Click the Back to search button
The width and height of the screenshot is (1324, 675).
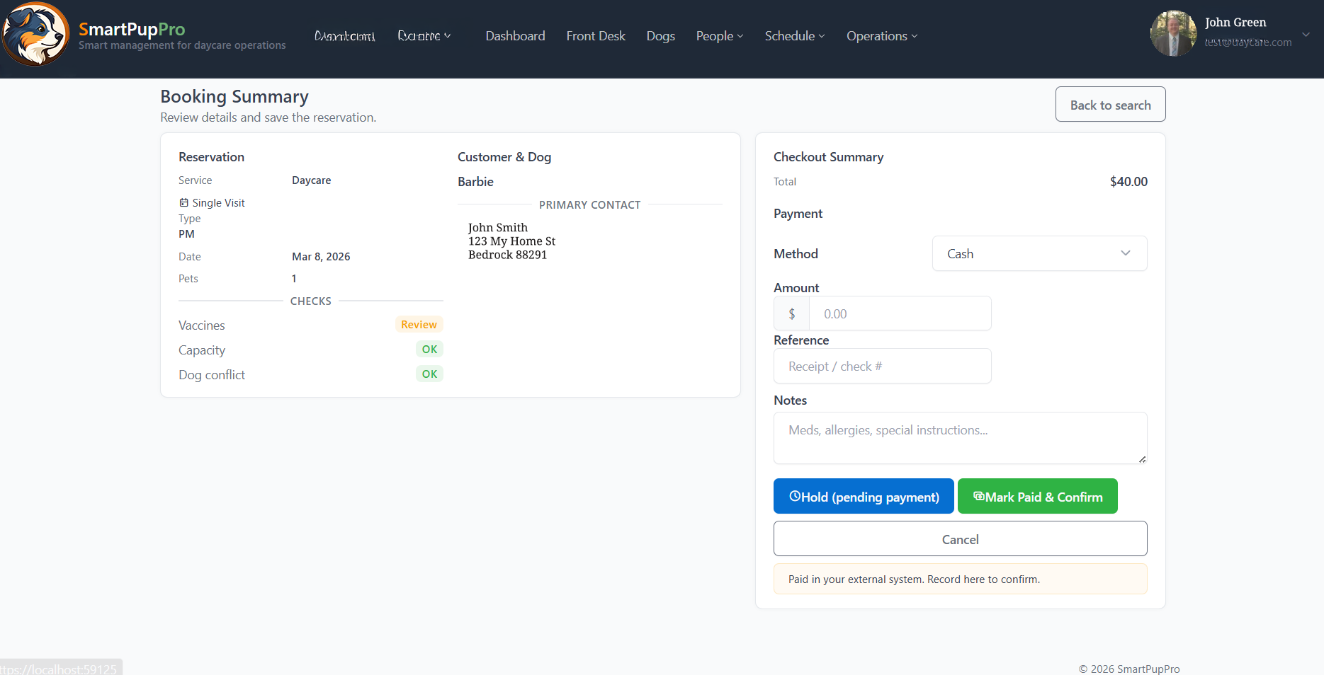click(x=1109, y=105)
